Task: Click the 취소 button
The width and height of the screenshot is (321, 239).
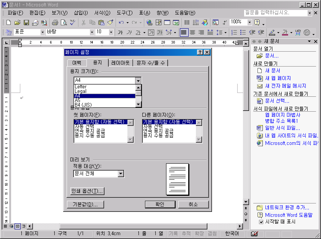Action: (193, 204)
